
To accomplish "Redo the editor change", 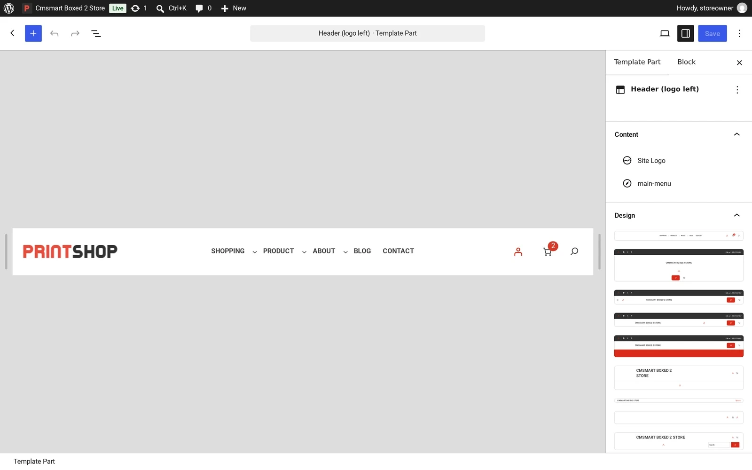I will (x=75, y=33).
